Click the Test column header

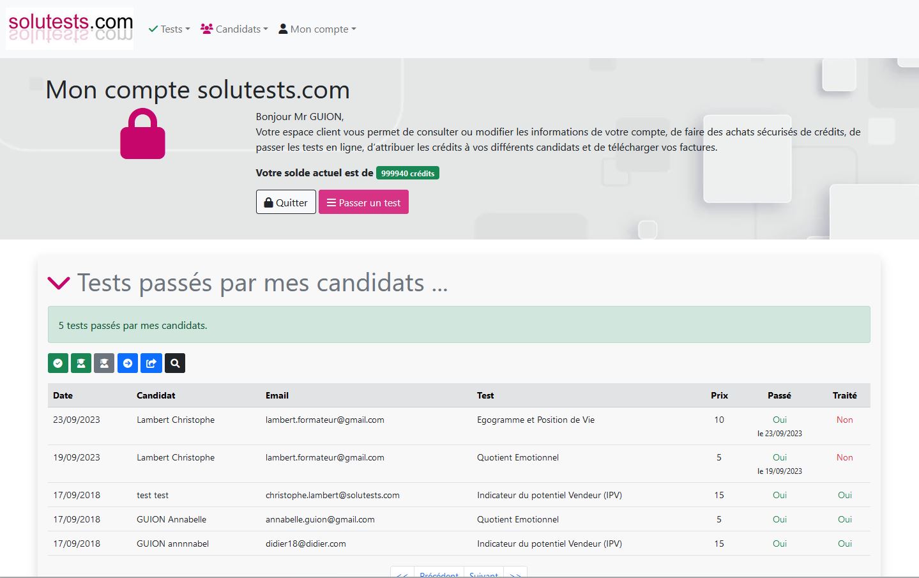pyautogui.click(x=485, y=395)
